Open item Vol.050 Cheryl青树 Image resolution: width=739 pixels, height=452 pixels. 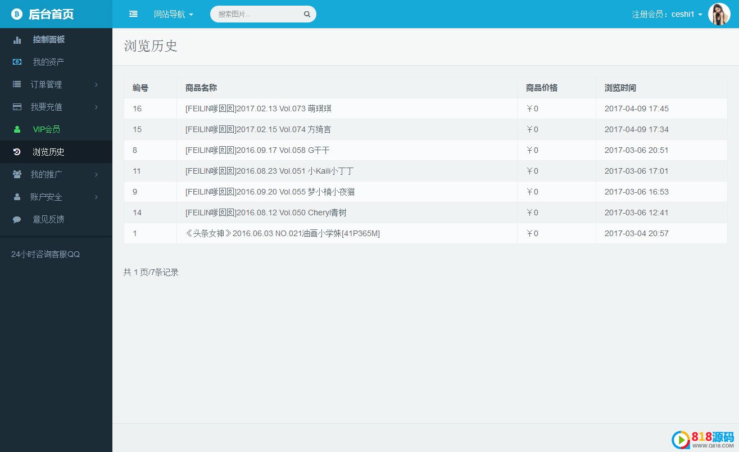266,213
